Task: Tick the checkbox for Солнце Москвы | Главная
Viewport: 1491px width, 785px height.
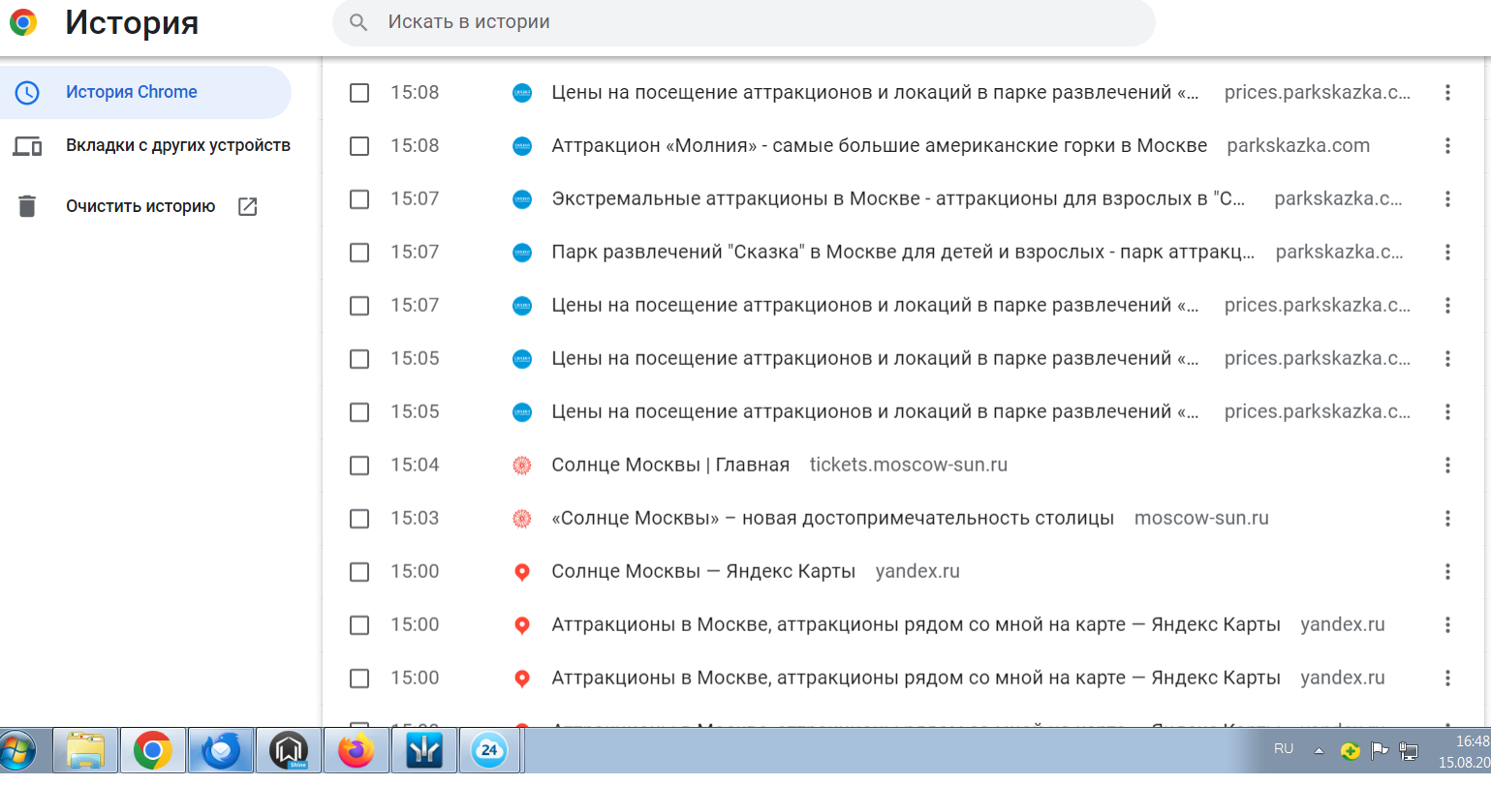Action: coord(359,466)
